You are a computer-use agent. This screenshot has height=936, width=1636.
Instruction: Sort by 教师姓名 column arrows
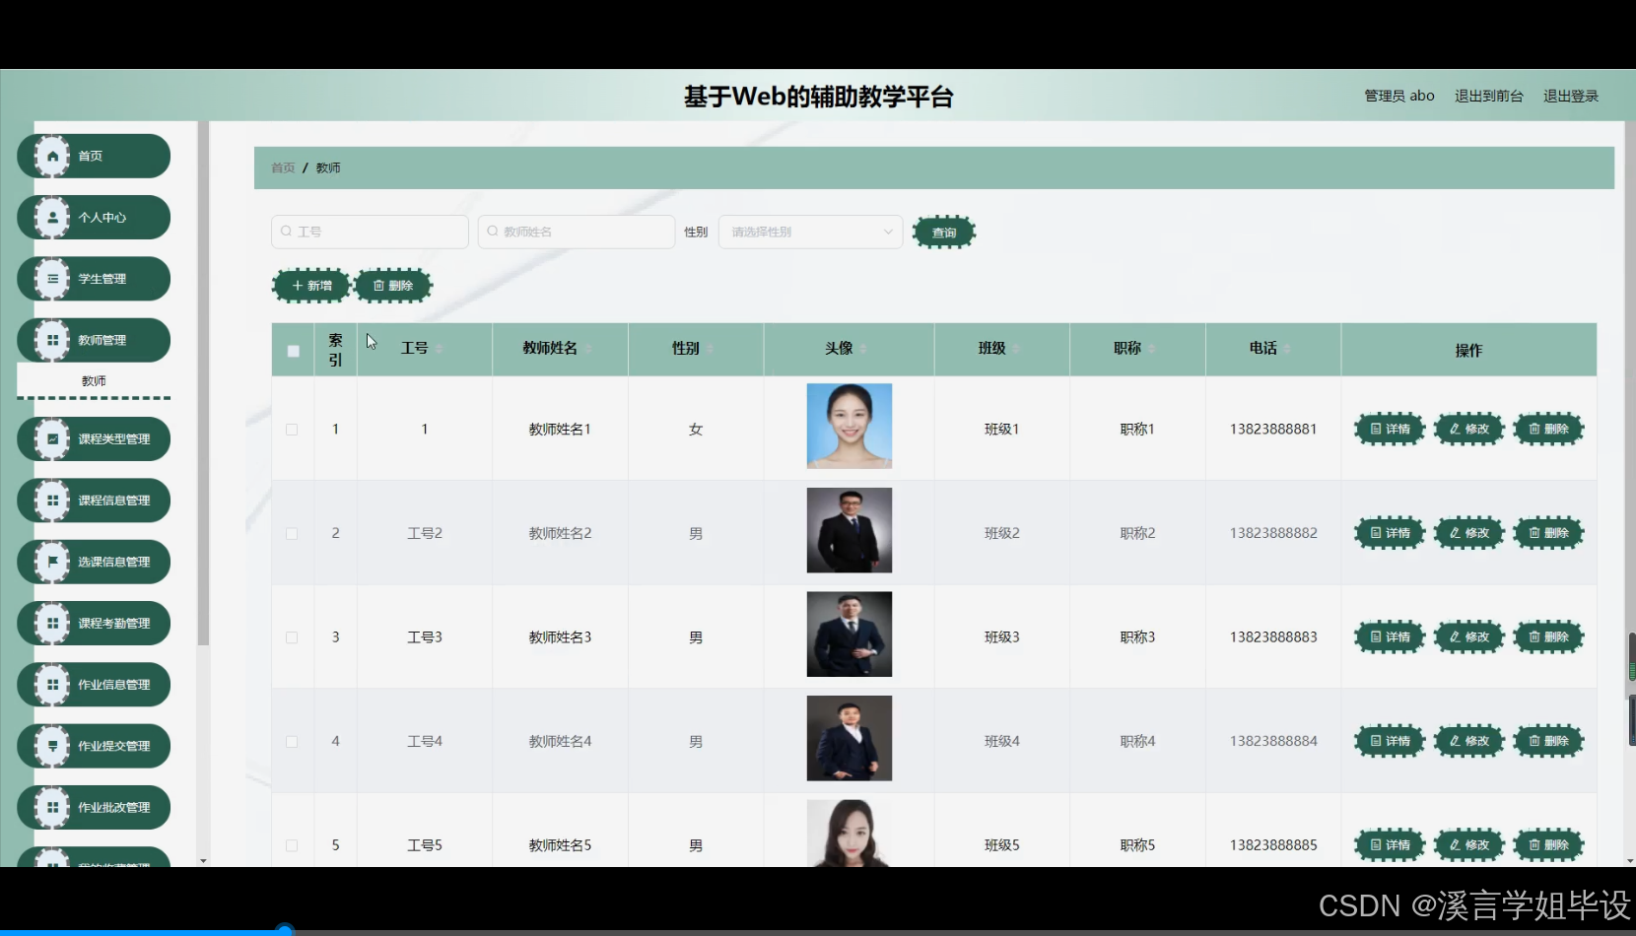[588, 349]
